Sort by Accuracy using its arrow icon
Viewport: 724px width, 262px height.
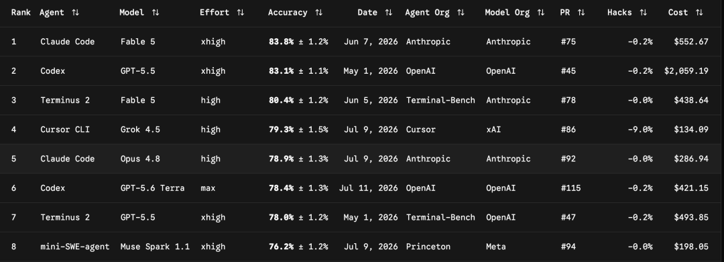pos(318,13)
